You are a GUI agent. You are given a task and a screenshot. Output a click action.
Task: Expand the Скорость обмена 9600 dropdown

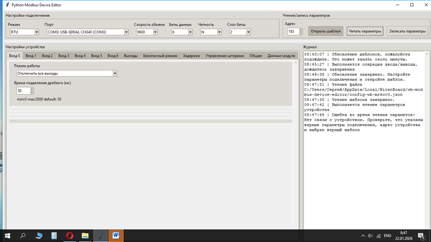coord(155,32)
